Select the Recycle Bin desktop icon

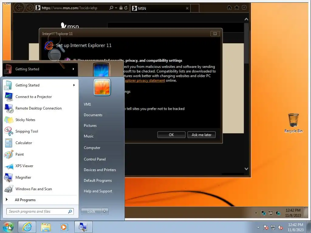(293, 123)
